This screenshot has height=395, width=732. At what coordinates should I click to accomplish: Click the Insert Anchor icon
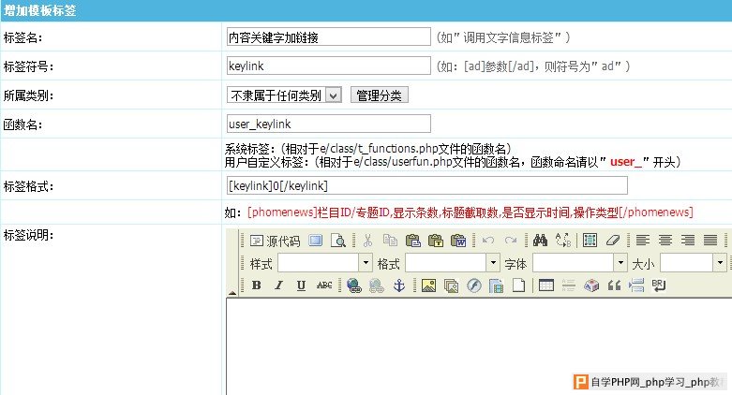pyautogui.click(x=397, y=285)
